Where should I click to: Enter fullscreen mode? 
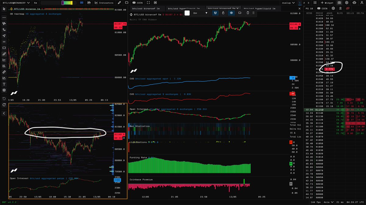(148, 3)
